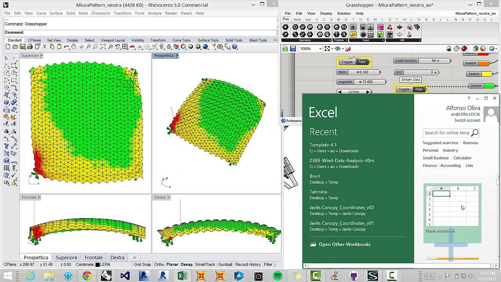Open the Prospettiva viewport title dropdown
This screenshot has height=282, width=501.
click(x=177, y=56)
